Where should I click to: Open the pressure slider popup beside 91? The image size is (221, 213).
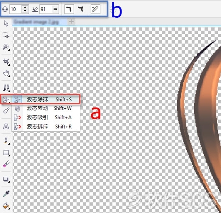pyautogui.click(x=55, y=9)
